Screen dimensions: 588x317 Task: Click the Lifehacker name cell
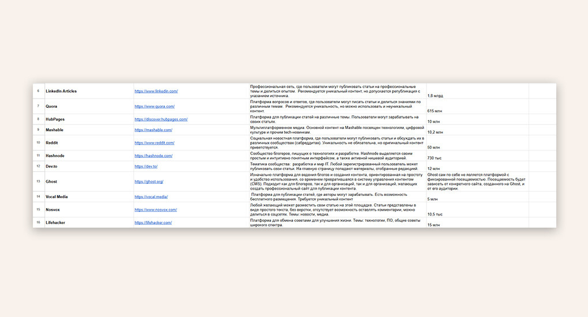click(89, 222)
